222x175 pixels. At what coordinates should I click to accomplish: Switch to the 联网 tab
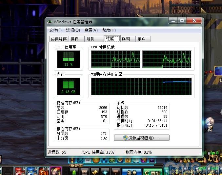[128, 39]
